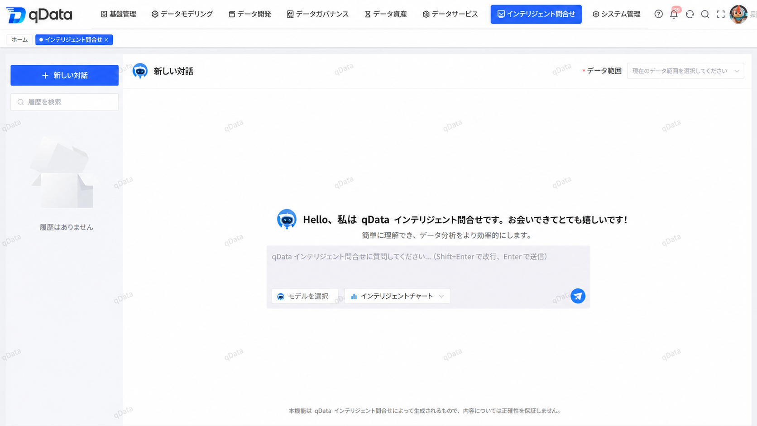757x426 pixels.
Task: Click the 履歴はありません empty text
Action: 67,227
